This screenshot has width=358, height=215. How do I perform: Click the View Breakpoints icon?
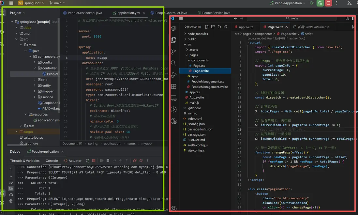(135, 161)
